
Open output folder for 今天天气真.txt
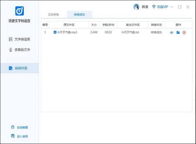[178, 33]
